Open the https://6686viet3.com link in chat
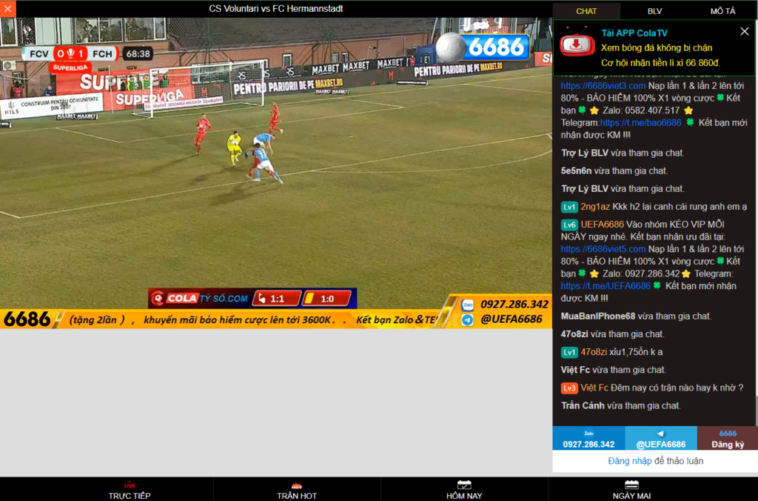The image size is (758, 501). (x=603, y=86)
